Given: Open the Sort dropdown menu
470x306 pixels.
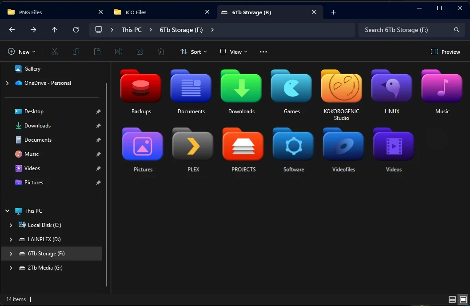Looking at the screenshot, I should (x=194, y=52).
